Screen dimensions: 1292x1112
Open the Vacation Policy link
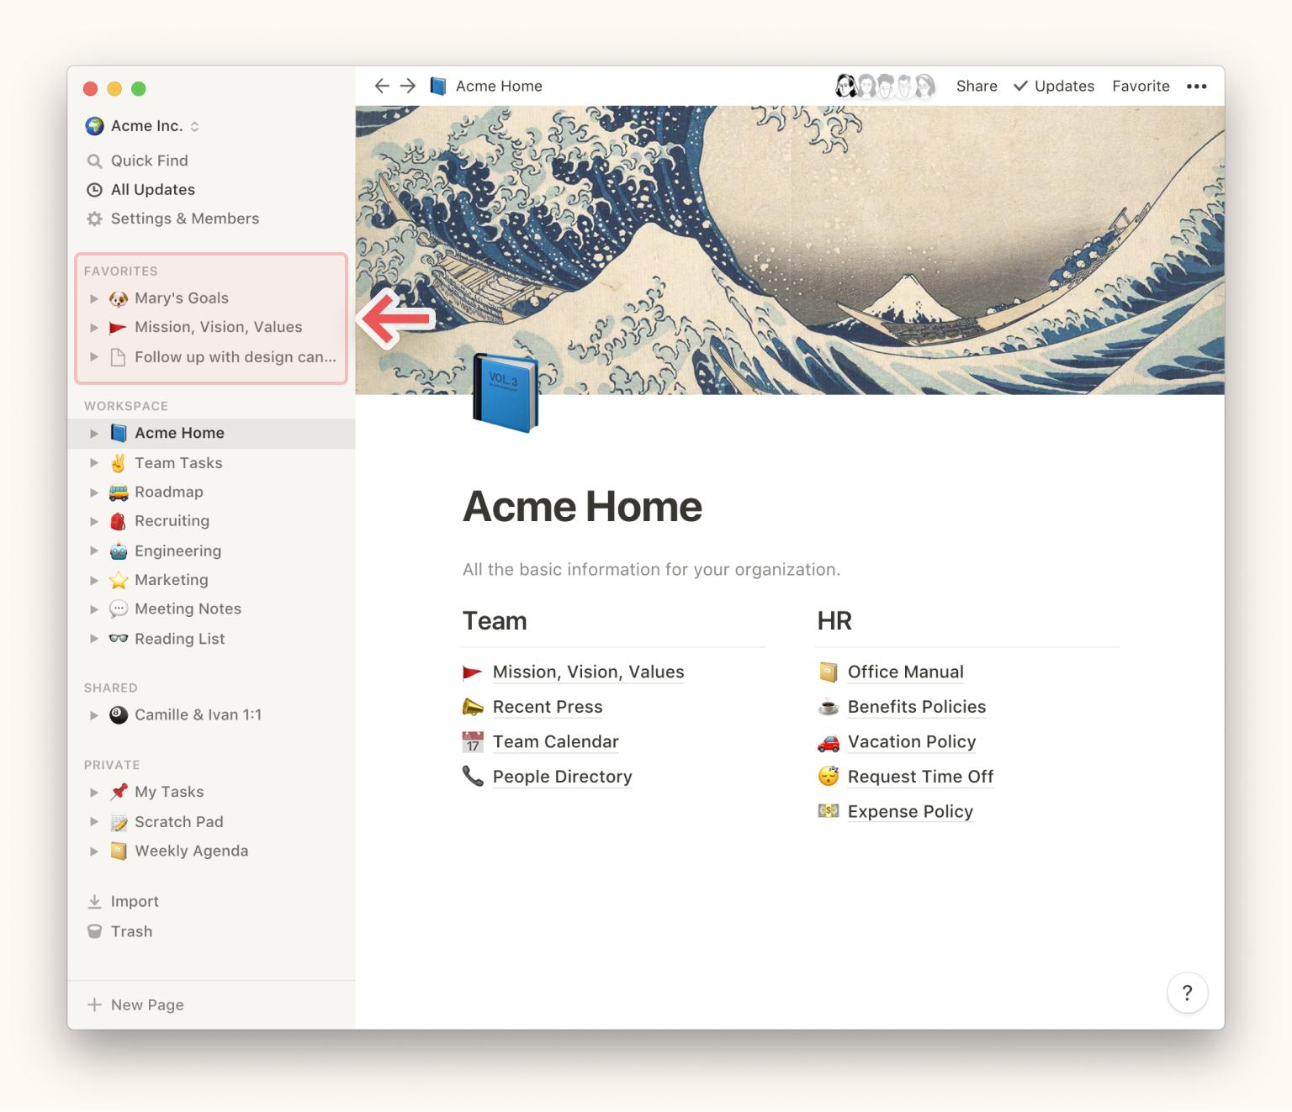[x=912, y=742]
